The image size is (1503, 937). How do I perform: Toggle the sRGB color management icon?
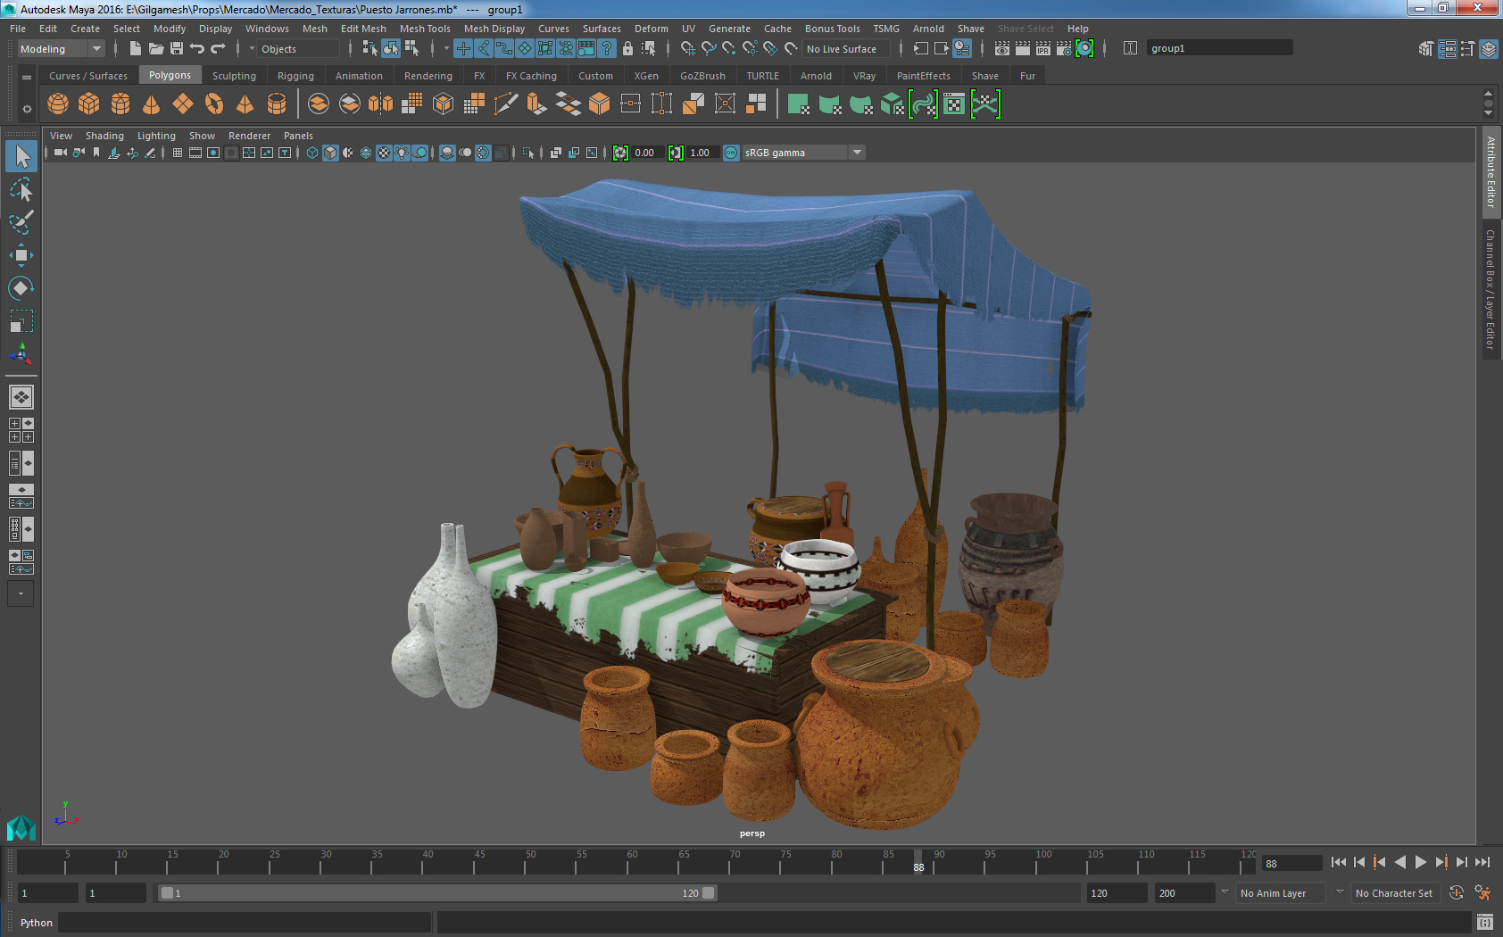[x=731, y=153]
